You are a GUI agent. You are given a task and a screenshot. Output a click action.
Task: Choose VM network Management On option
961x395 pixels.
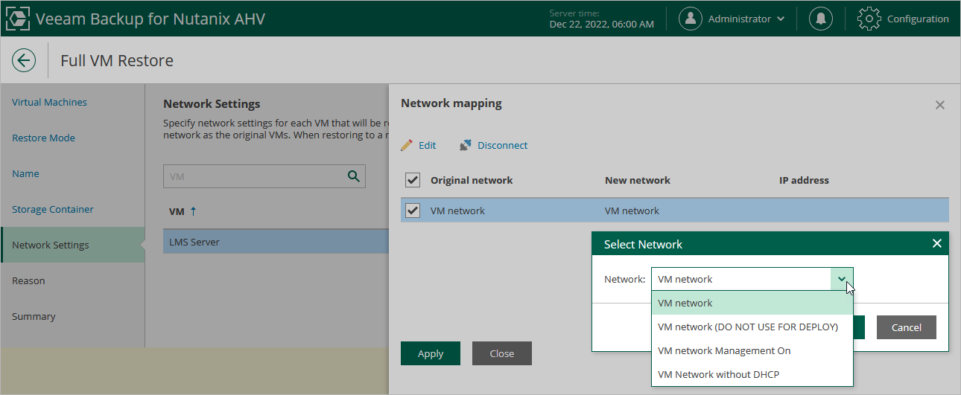752,350
